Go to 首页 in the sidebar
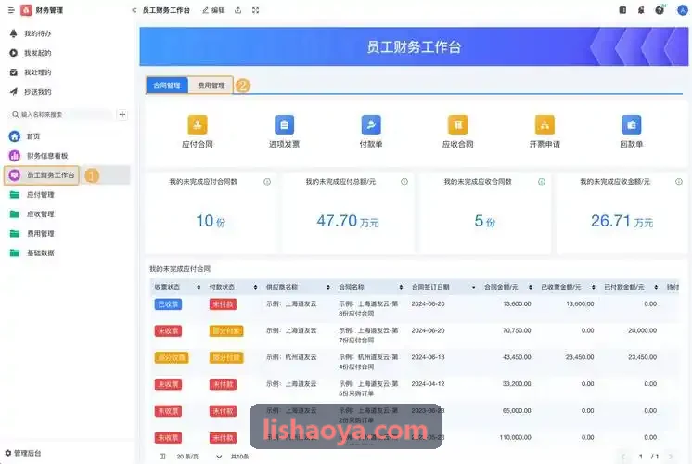692x464 pixels. tap(33, 136)
